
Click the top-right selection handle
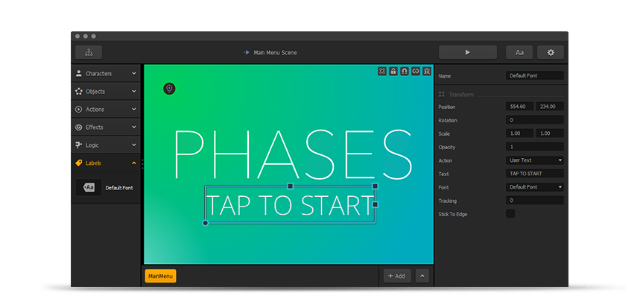375,186
